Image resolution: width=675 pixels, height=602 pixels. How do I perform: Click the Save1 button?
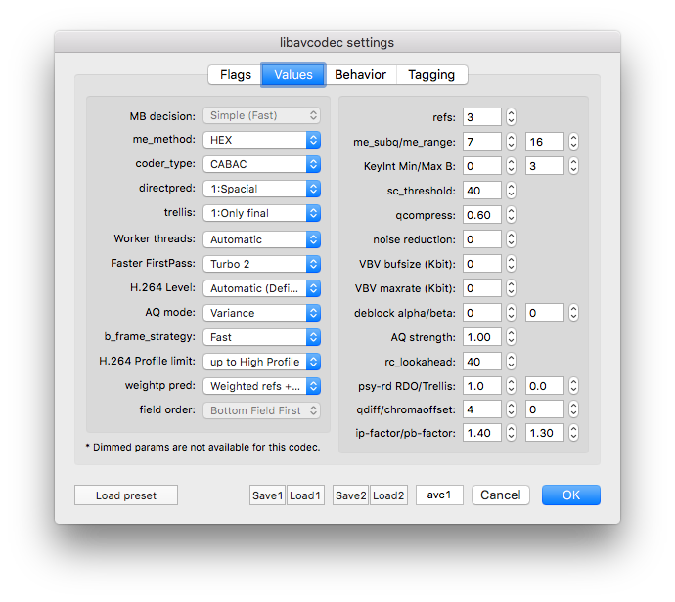(267, 495)
